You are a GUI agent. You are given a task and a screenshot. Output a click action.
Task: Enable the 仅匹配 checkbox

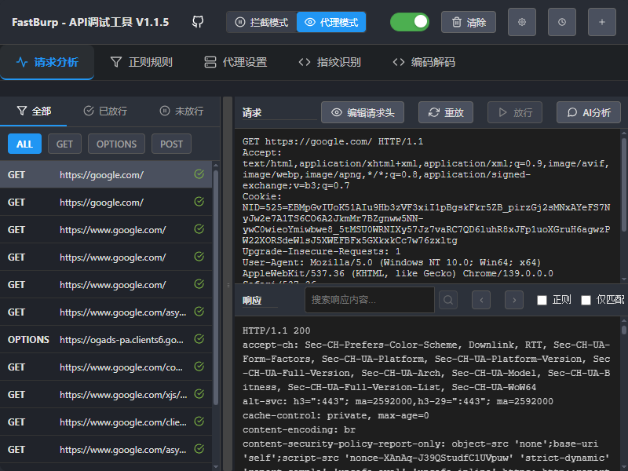(586, 300)
